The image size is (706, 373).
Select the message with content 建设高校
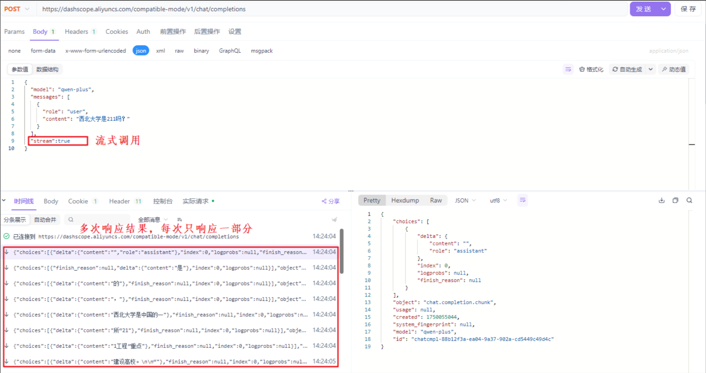pos(170,362)
